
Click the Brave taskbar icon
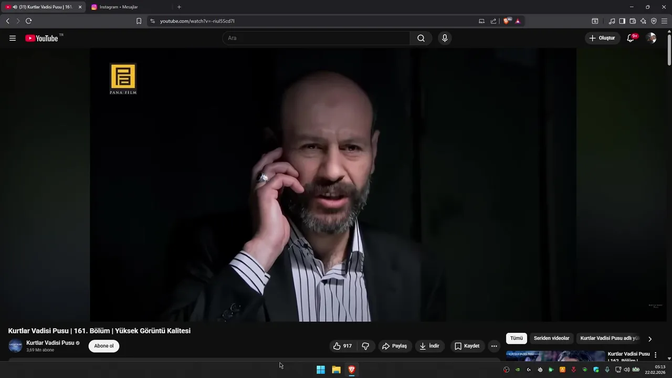click(351, 370)
